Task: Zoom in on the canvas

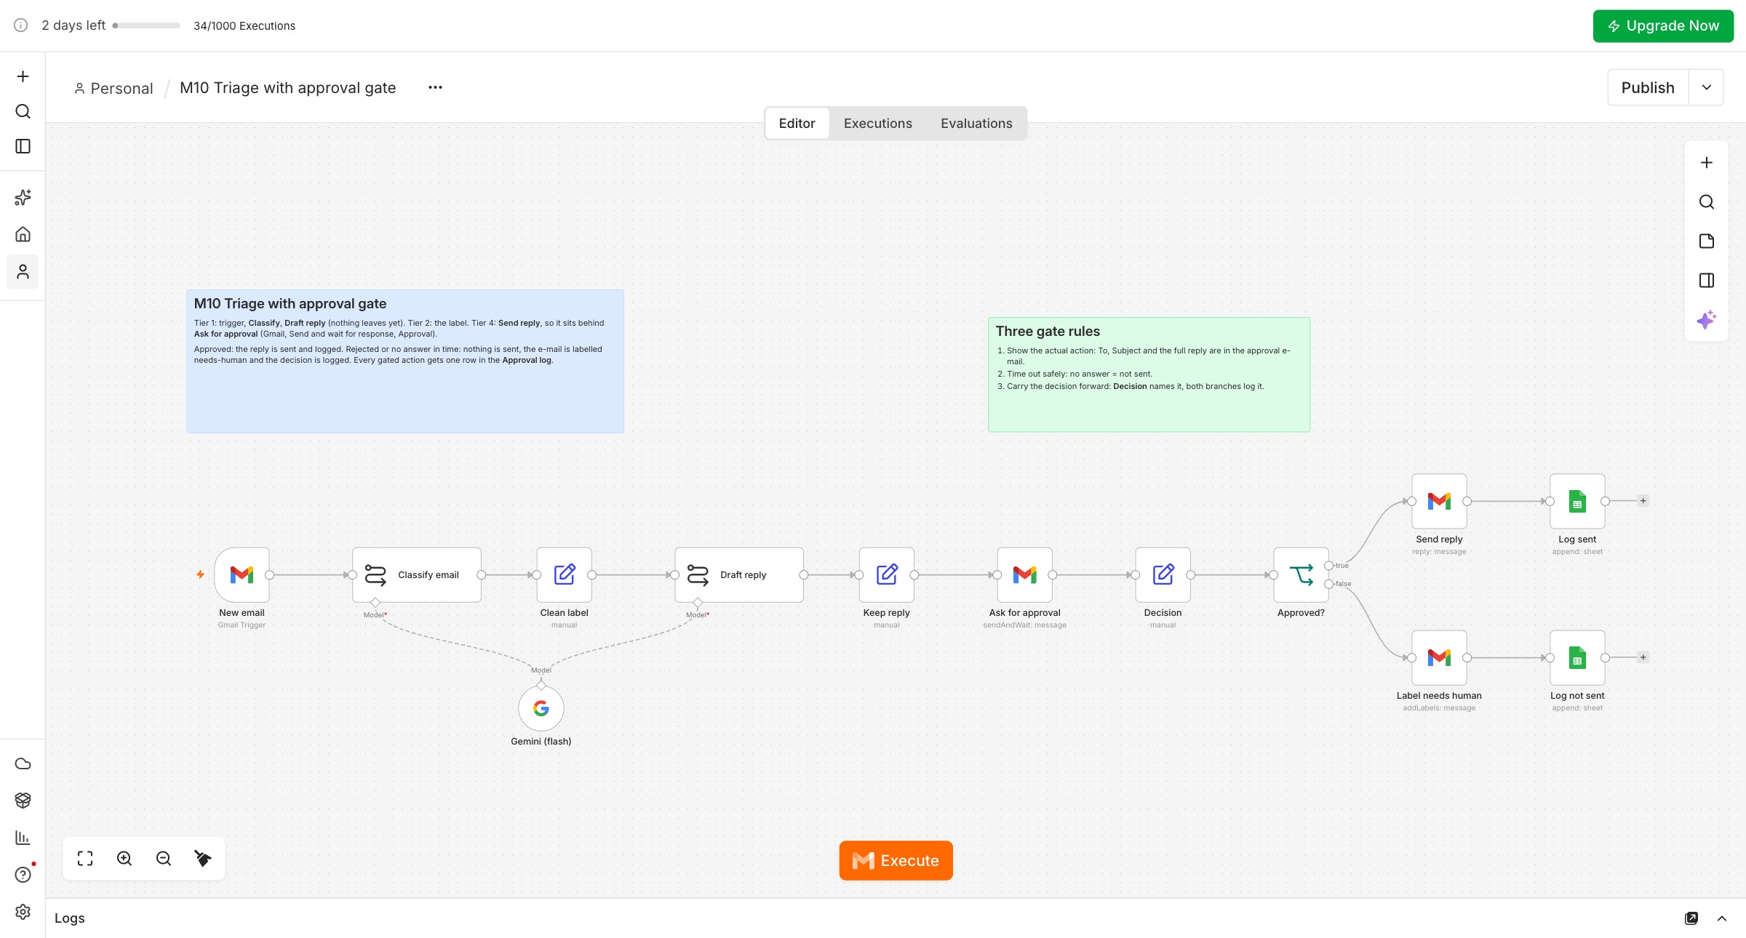Action: (x=124, y=859)
